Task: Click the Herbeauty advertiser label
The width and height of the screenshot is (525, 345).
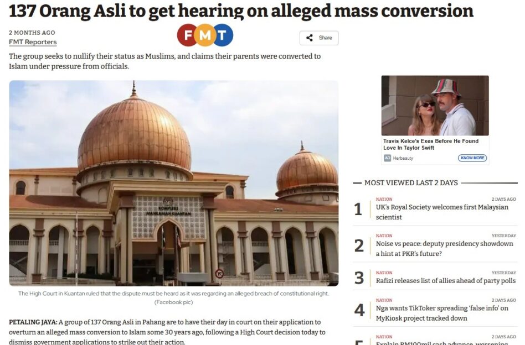Action: tap(403, 158)
